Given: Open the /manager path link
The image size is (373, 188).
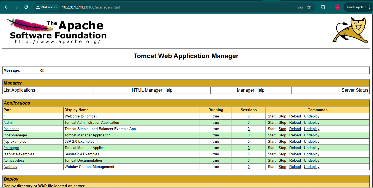Looking at the screenshot, I should (x=11, y=148).
